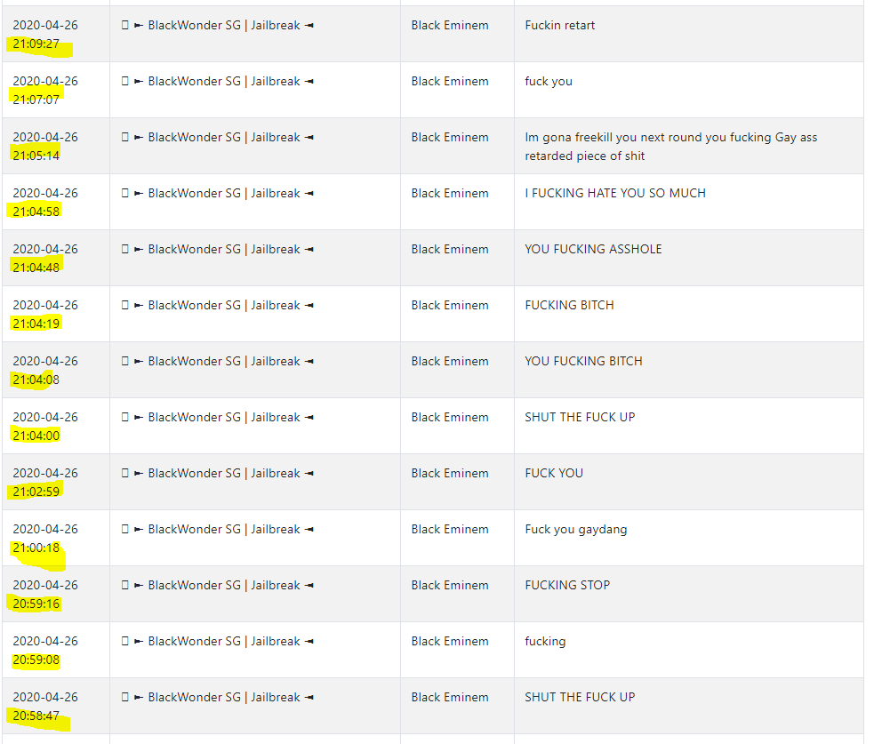Select the two-line message in the 21:05:14 row

pyautogui.click(x=671, y=147)
